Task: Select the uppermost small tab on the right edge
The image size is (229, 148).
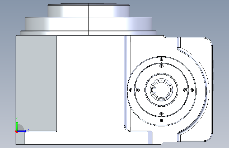Action: tap(213, 64)
